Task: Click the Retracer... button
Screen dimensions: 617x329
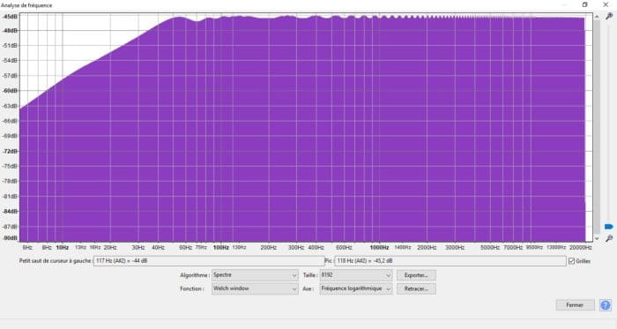Action: (x=416, y=288)
